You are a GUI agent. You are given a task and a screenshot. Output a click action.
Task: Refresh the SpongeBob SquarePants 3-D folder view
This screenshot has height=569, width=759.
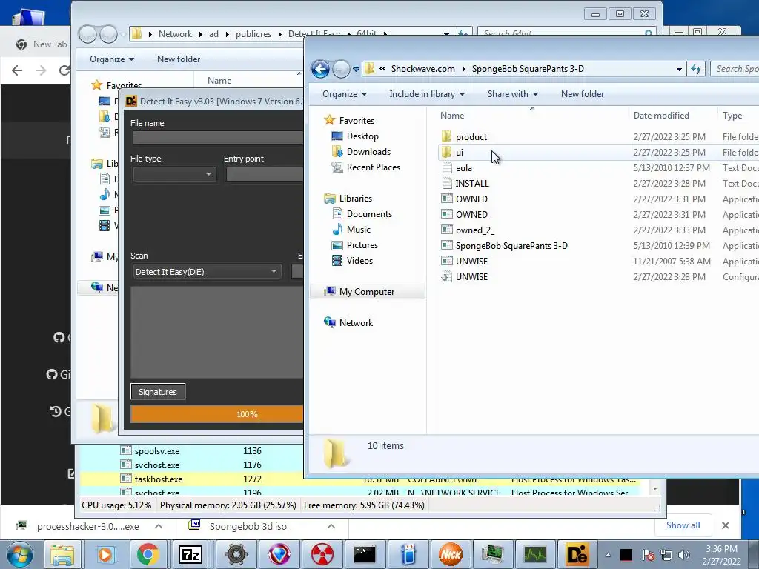(x=696, y=69)
